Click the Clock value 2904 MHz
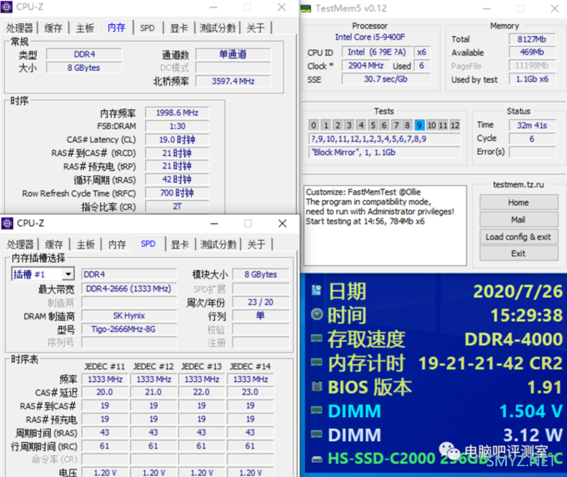The image size is (567, 477). pos(366,65)
